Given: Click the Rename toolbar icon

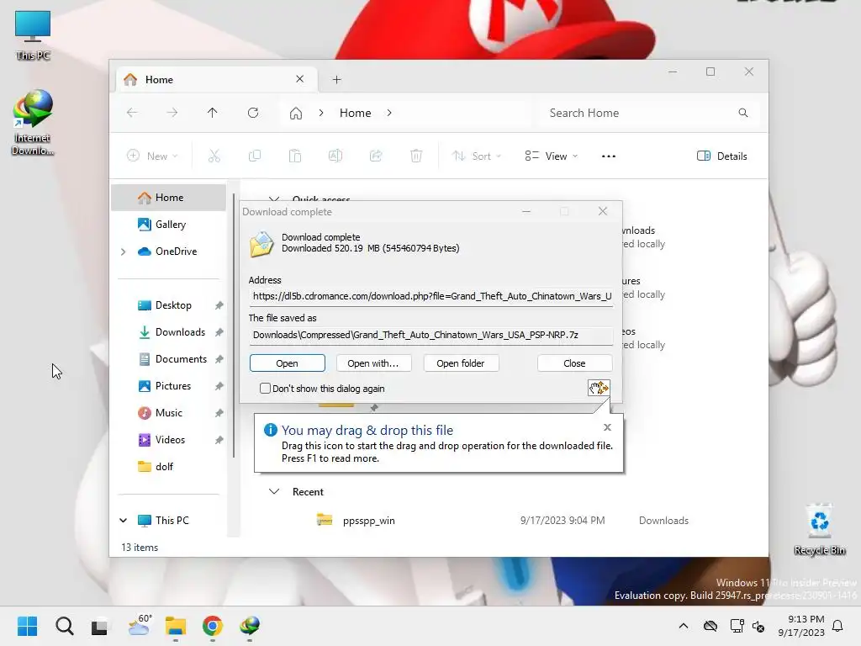Looking at the screenshot, I should pyautogui.click(x=335, y=156).
